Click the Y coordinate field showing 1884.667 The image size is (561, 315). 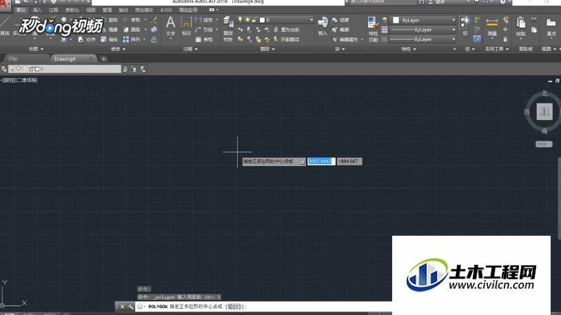click(349, 161)
